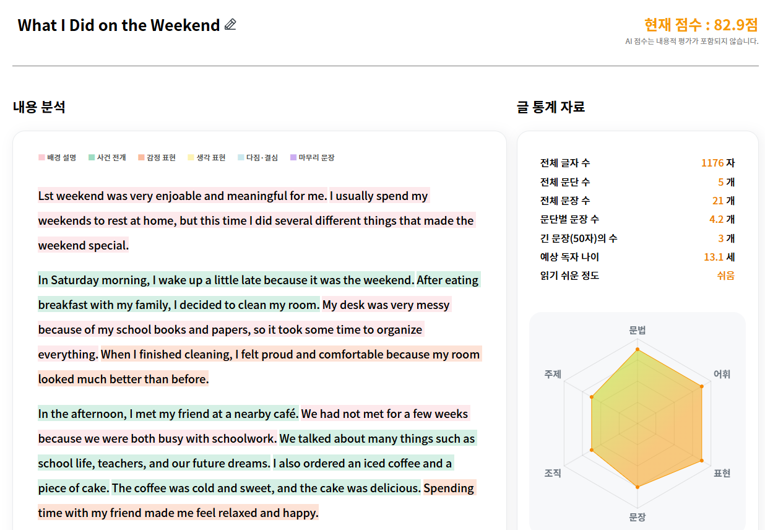Click the essay title What I Did on the Weekend
The image size is (765, 530).
(119, 25)
